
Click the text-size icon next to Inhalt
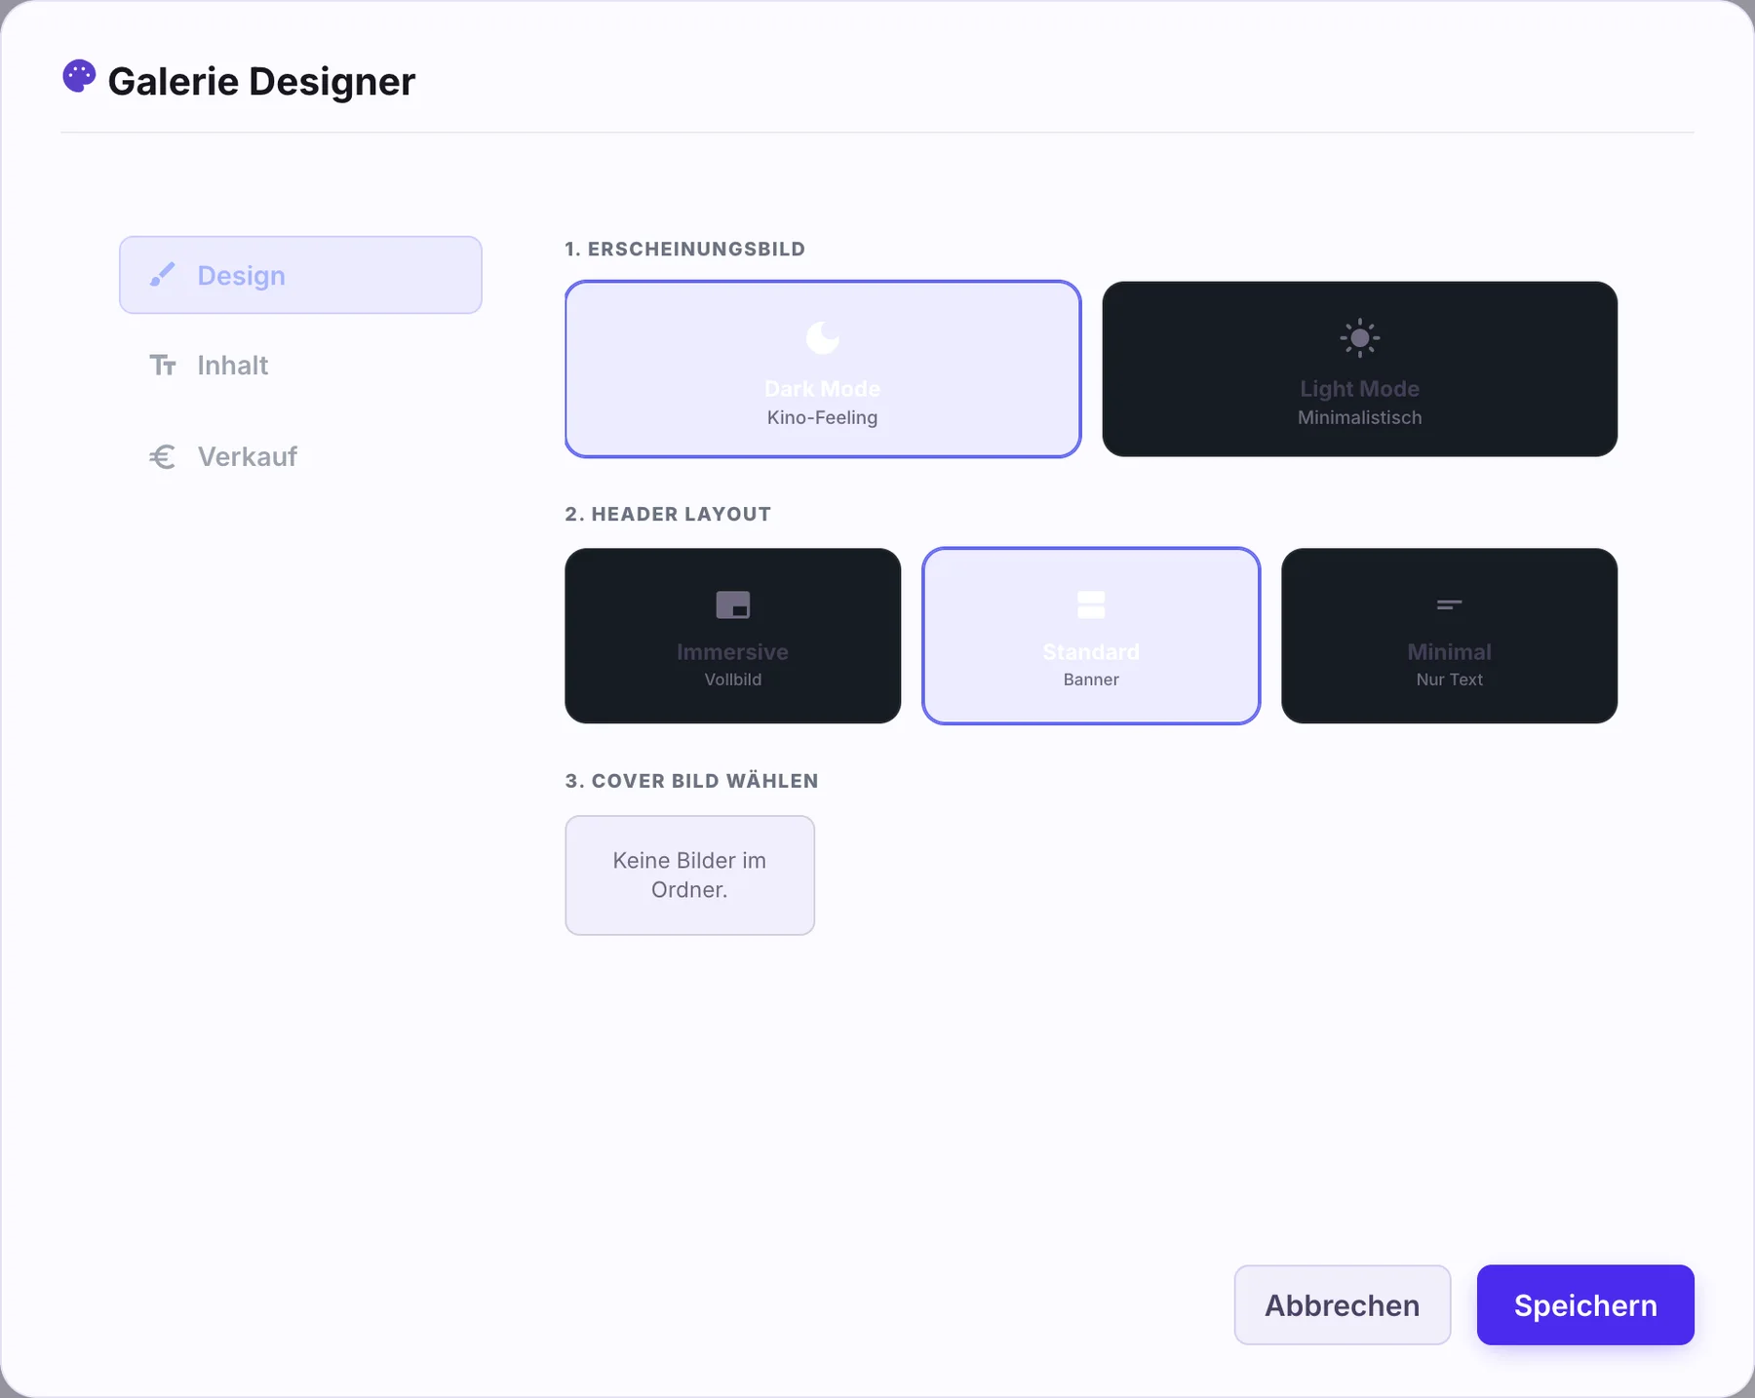tap(162, 366)
